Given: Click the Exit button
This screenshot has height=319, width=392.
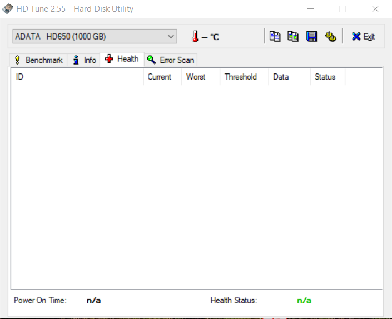Looking at the screenshot, I should 363,37.
